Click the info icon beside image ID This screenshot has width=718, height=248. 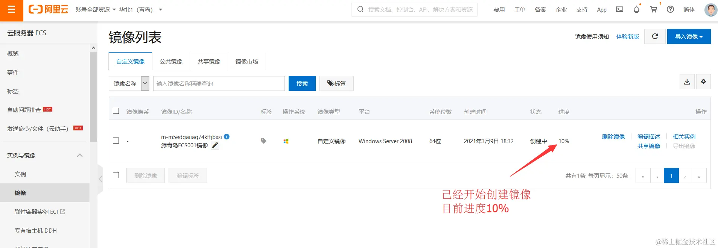(227, 137)
